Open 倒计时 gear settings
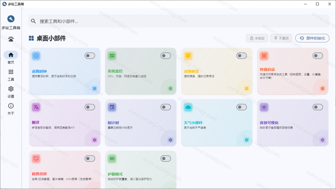 pyautogui.click(x=170, y=140)
